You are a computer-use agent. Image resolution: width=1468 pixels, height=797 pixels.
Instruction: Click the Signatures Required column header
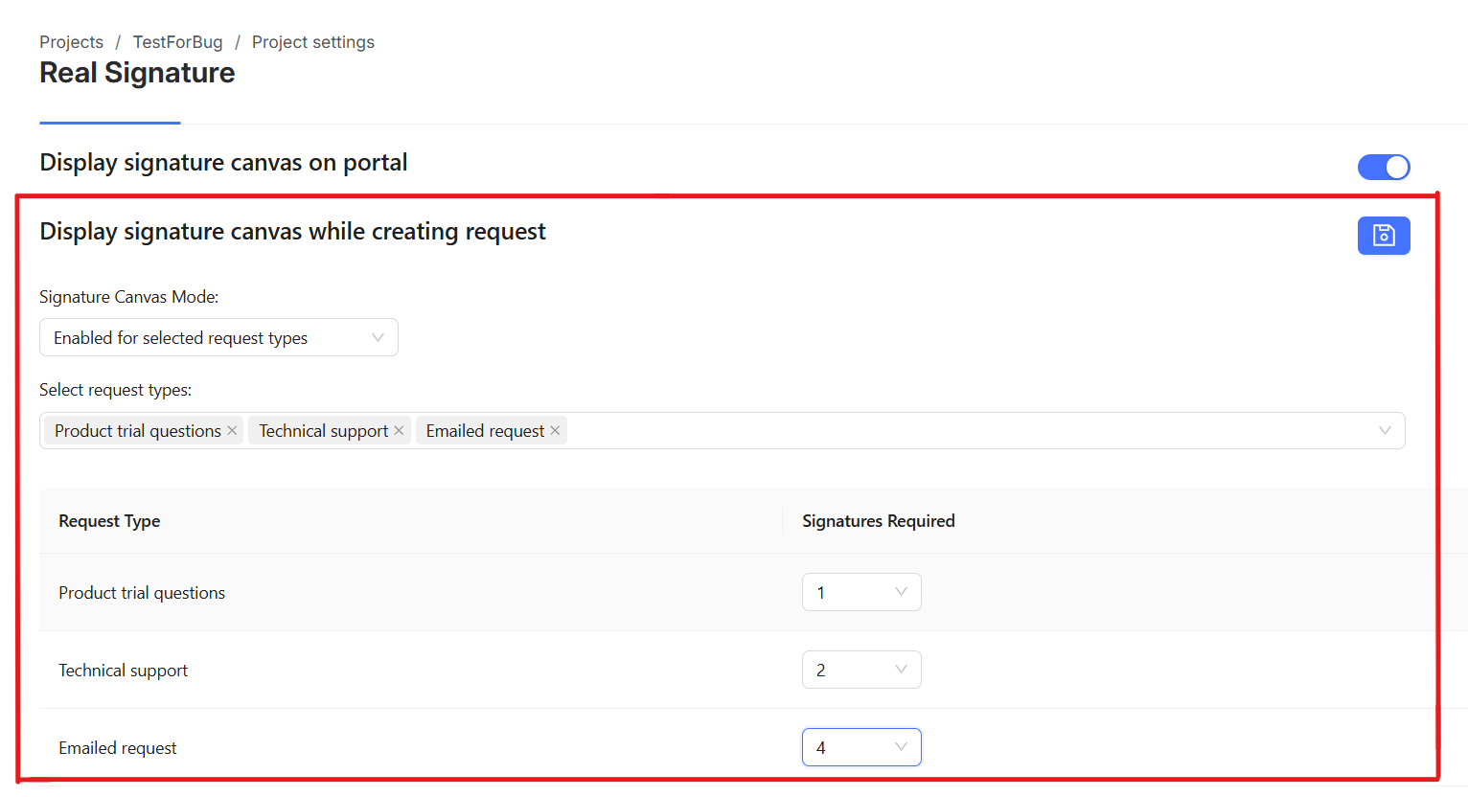pos(878,521)
